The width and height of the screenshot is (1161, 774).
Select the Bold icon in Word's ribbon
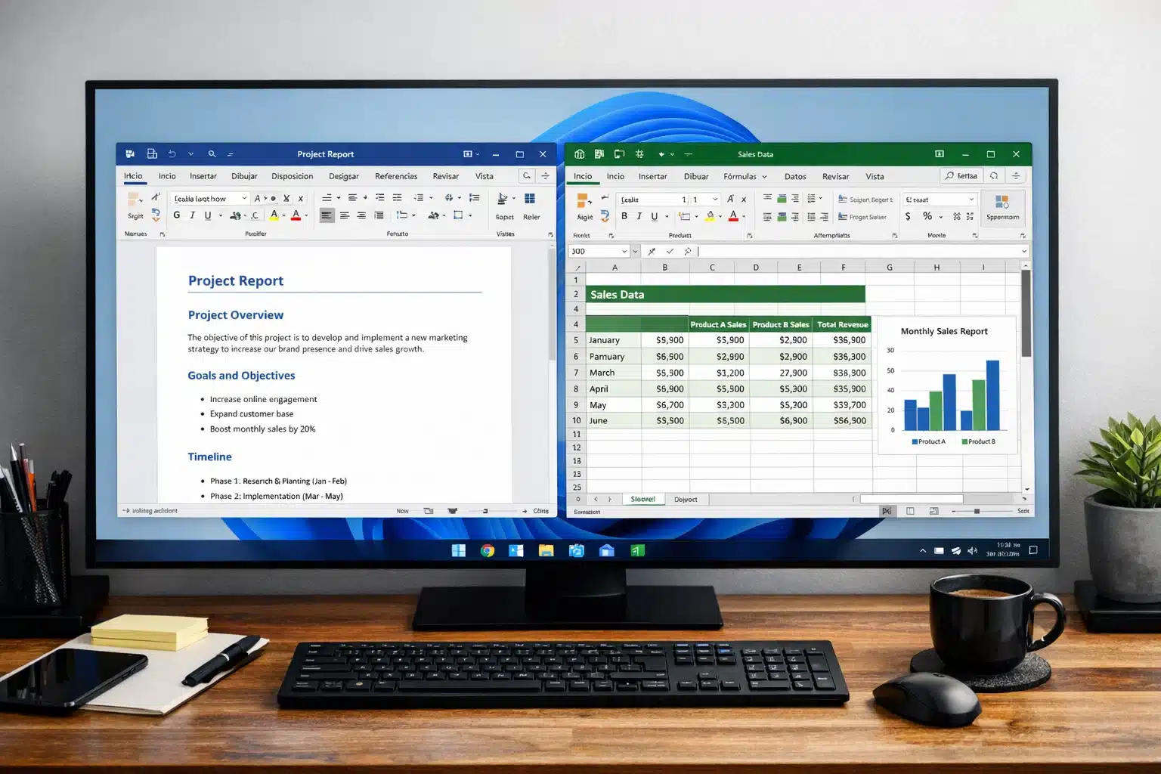pos(176,215)
